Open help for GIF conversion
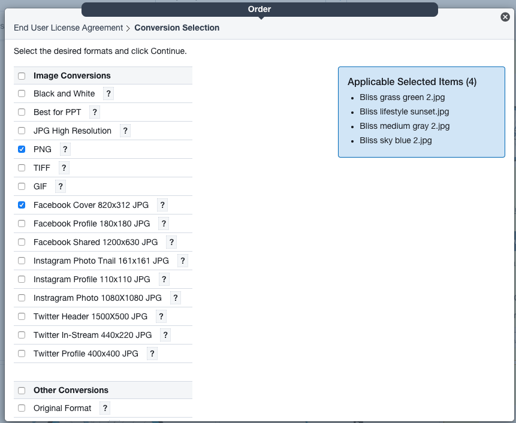The width and height of the screenshot is (516, 423). click(60, 186)
